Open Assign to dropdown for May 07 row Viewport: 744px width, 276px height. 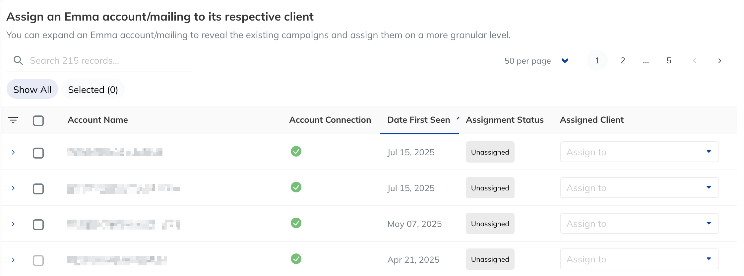tap(639, 224)
